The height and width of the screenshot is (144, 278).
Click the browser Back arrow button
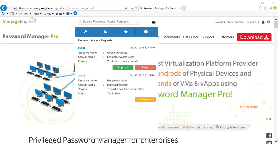coord(4,8)
